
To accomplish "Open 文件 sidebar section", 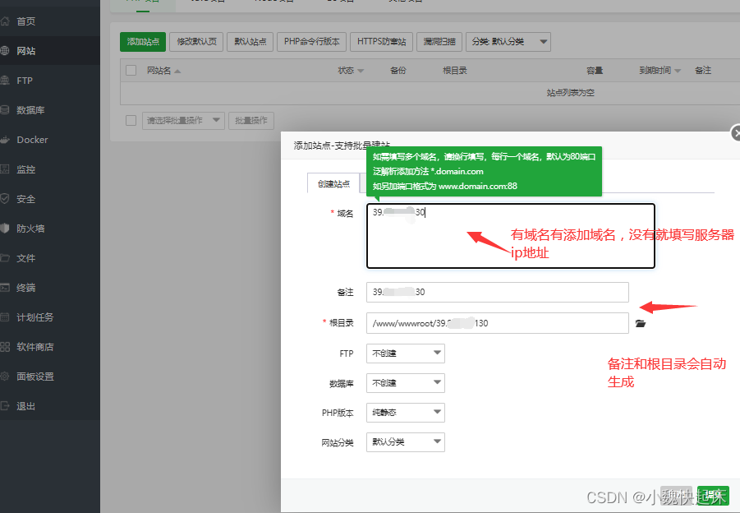I will 50,258.
